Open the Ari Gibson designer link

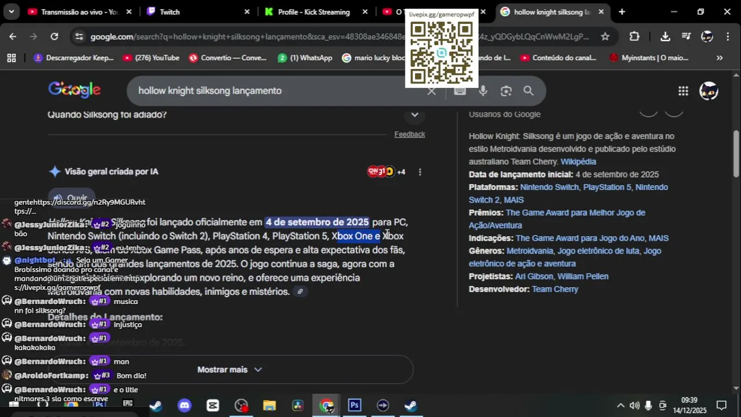point(533,276)
